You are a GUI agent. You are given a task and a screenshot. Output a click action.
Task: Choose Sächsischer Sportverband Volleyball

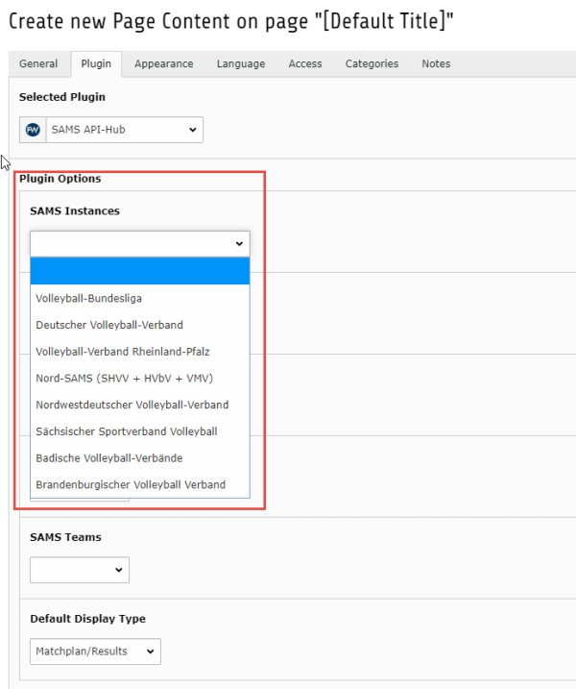(140, 431)
